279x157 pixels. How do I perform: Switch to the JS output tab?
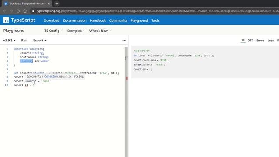click(243, 41)
